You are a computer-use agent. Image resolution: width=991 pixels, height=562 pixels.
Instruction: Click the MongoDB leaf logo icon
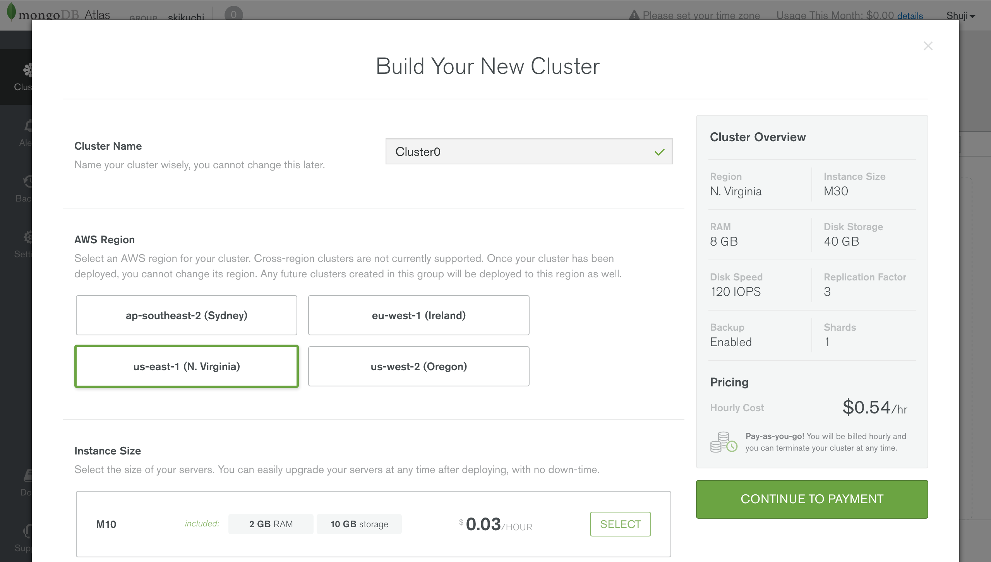(x=12, y=11)
